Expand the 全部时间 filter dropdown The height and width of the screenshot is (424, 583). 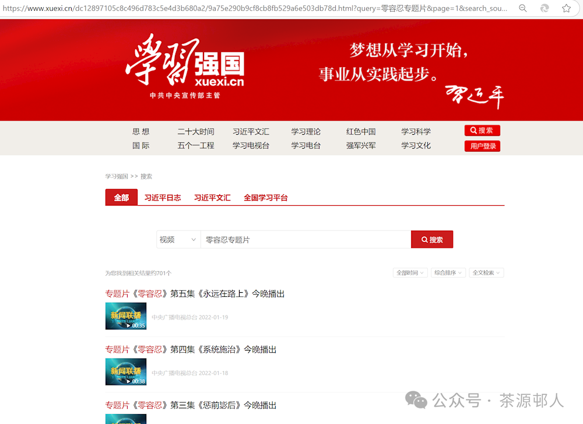coord(410,272)
